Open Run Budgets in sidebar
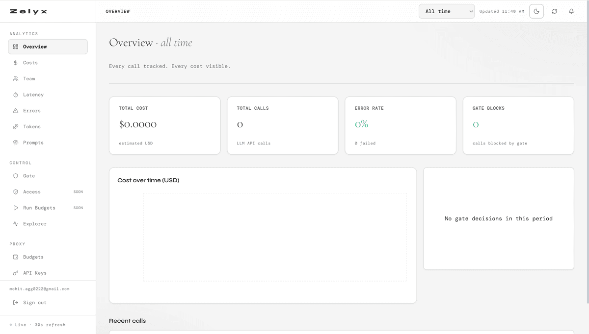The height and width of the screenshot is (334, 589). pyautogui.click(x=48, y=208)
